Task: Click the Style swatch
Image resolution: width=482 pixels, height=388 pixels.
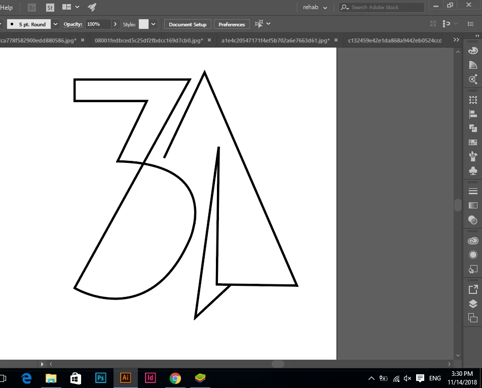Action: pyautogui.click(x=143, y=24)
